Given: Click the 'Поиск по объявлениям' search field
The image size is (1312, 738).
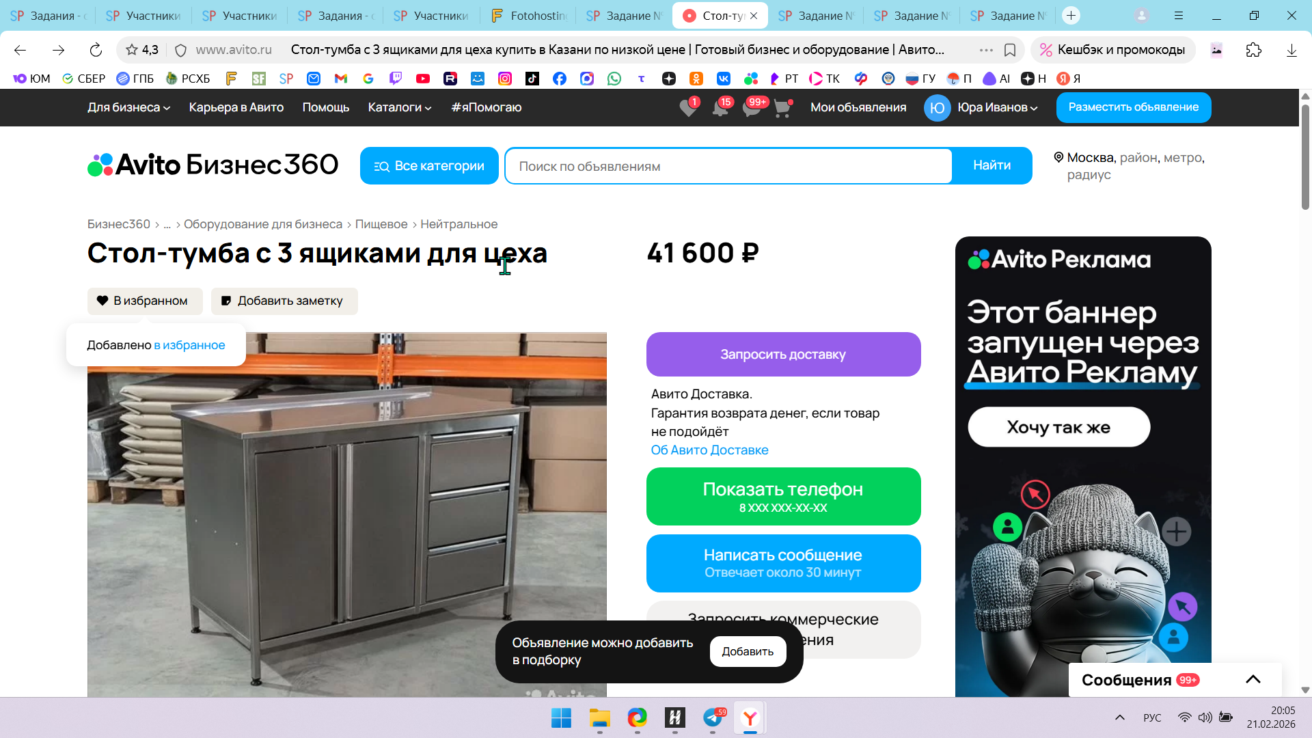Looking at the screenshot, I should [x=728, y=166].
